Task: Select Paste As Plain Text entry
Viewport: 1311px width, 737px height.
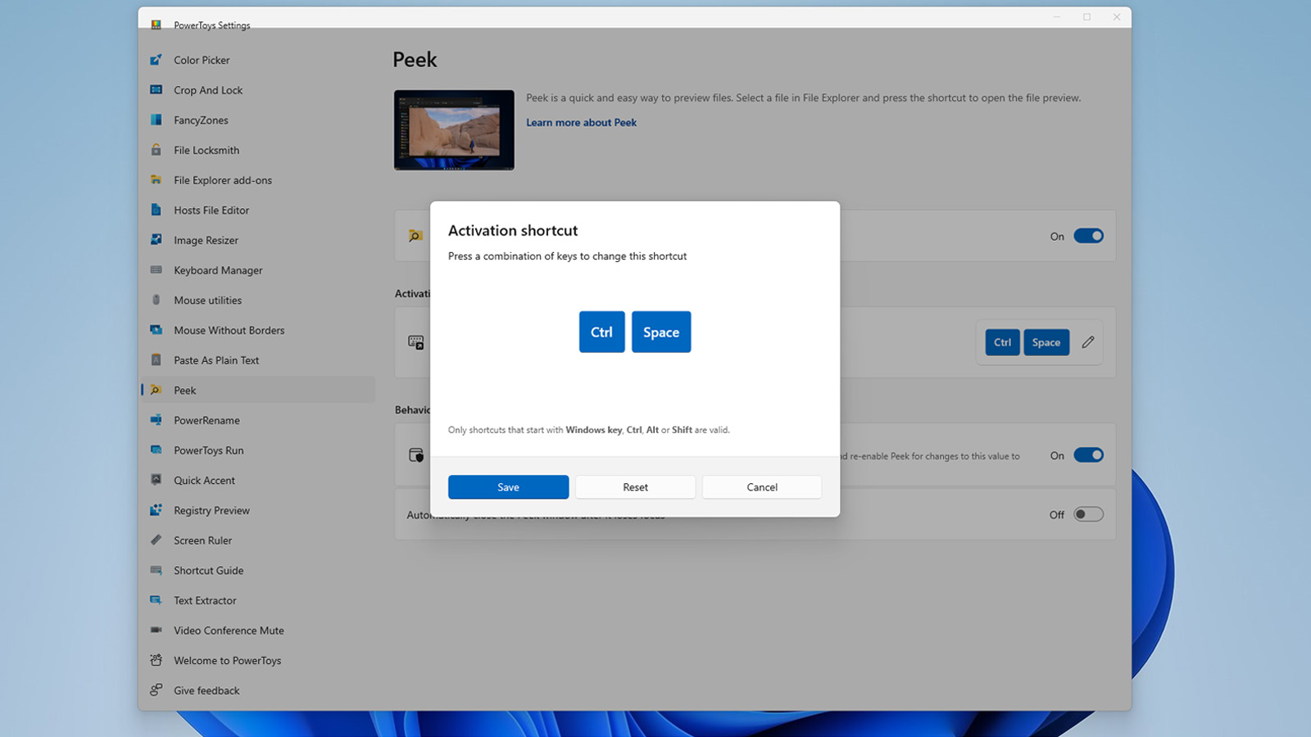Action: pos(215,360)
